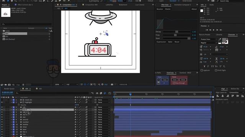Viewport: 245px width, 137px height.
Task: Open graph editor icon in timeline
Action: (x=110, y=93)
